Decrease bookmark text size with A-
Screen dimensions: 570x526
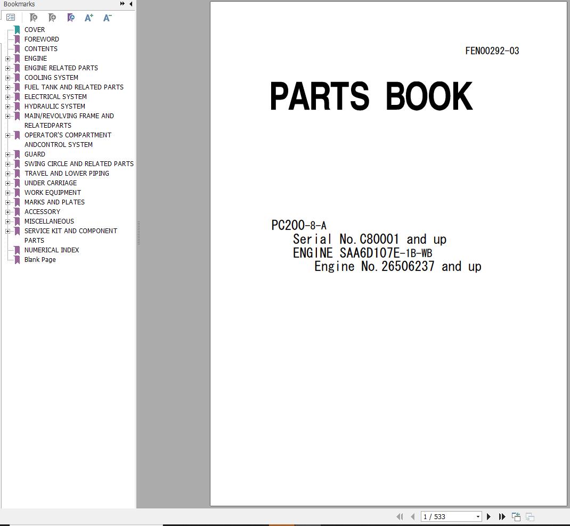point(107,18)
